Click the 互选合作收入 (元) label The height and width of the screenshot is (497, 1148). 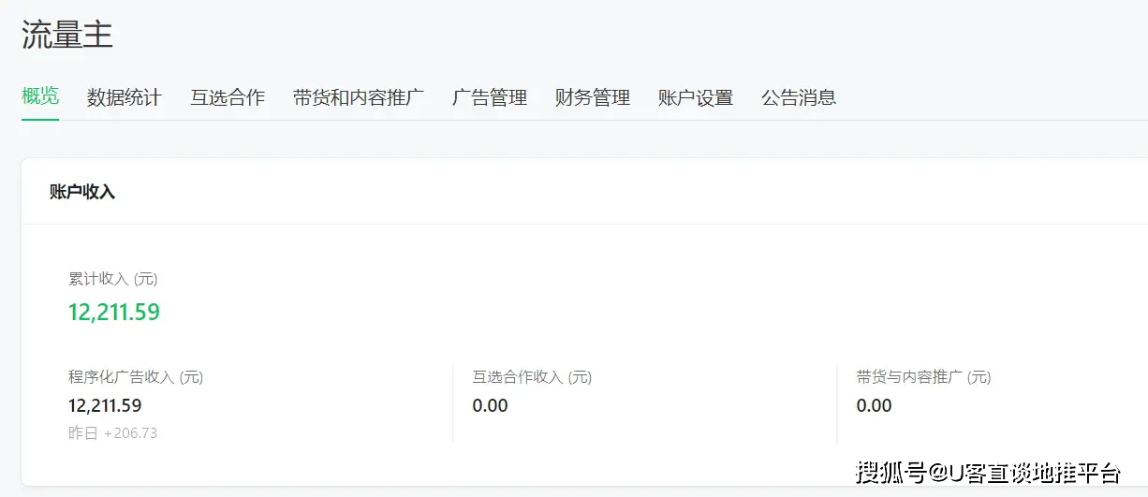point(533,377)
